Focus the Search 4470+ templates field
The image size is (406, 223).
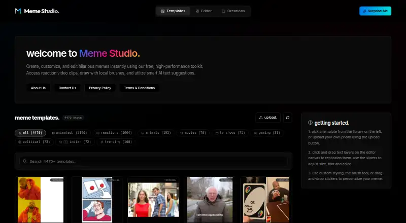point(153,161)
